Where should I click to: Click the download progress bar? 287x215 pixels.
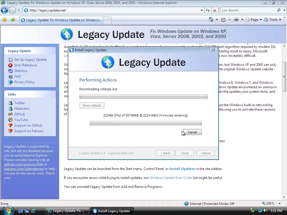(146, 123)
